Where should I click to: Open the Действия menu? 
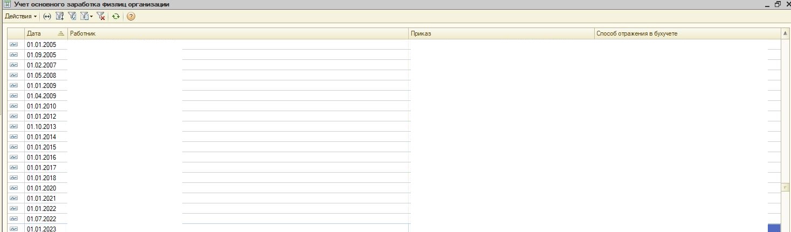20,17
